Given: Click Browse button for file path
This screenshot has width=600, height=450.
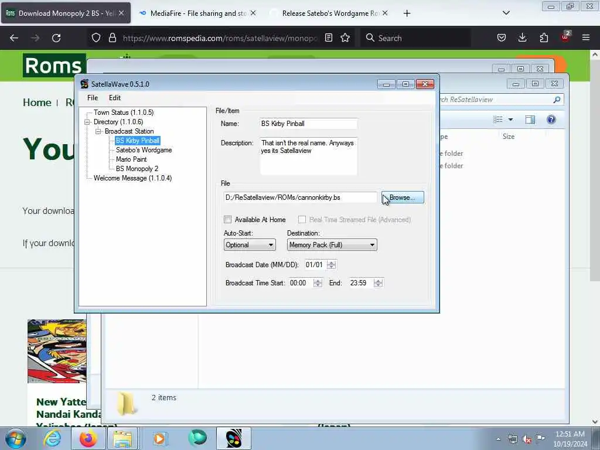Looking at the screenshot, I should point(403,197).
